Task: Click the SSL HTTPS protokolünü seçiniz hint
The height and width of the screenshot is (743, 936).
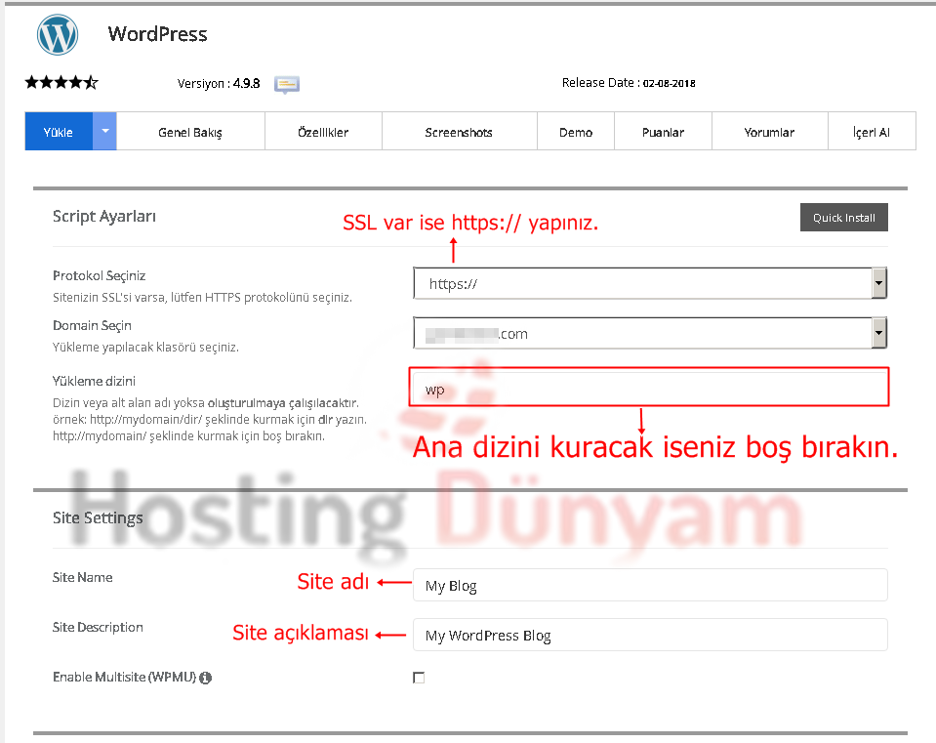Action: click(x=202, y=298)
